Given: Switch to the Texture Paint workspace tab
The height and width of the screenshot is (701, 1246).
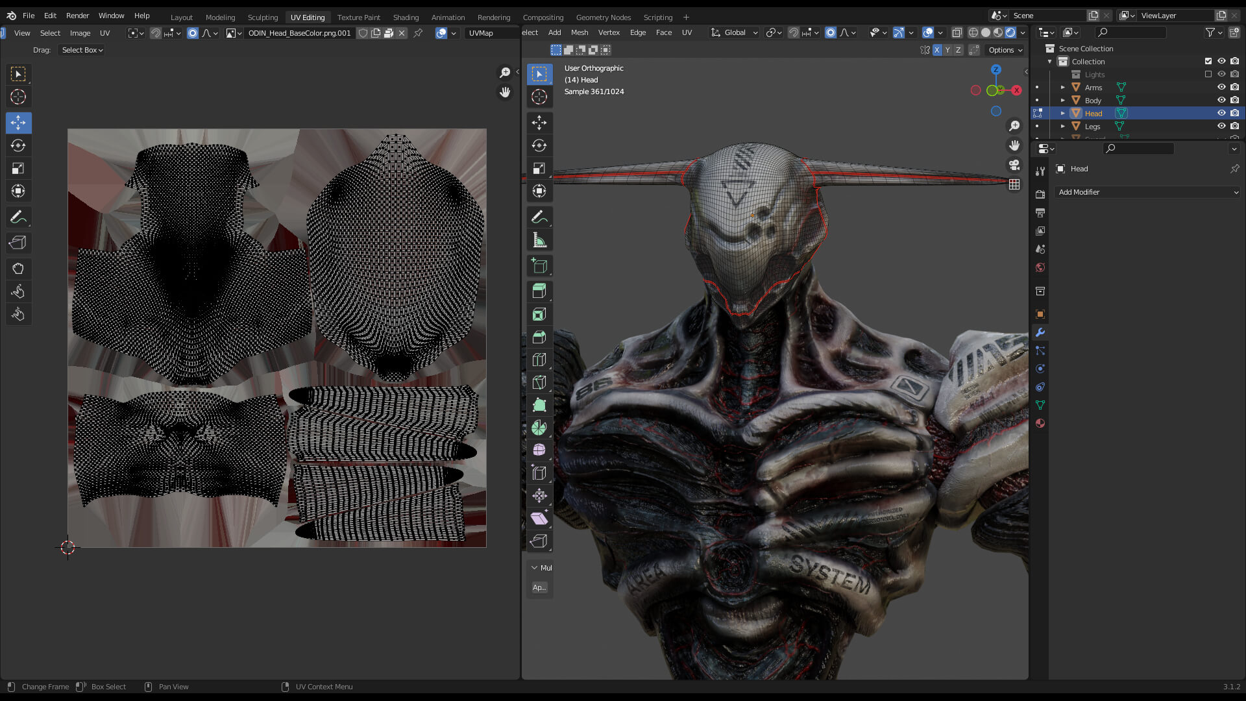Looking at the screenshot, I should coord(358,18).
